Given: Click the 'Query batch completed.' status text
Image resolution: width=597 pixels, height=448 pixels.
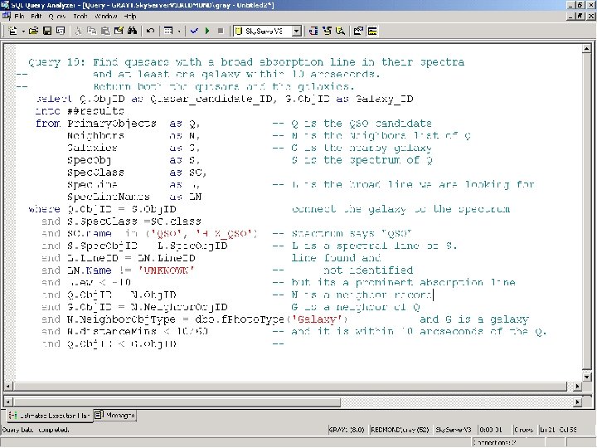Looking at the screenshot, I should pyautogui.click(x=36, y=430).
